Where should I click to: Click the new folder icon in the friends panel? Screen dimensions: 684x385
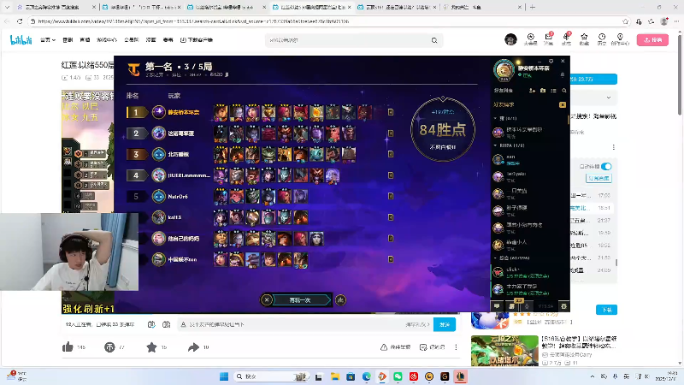click(543, 91)
